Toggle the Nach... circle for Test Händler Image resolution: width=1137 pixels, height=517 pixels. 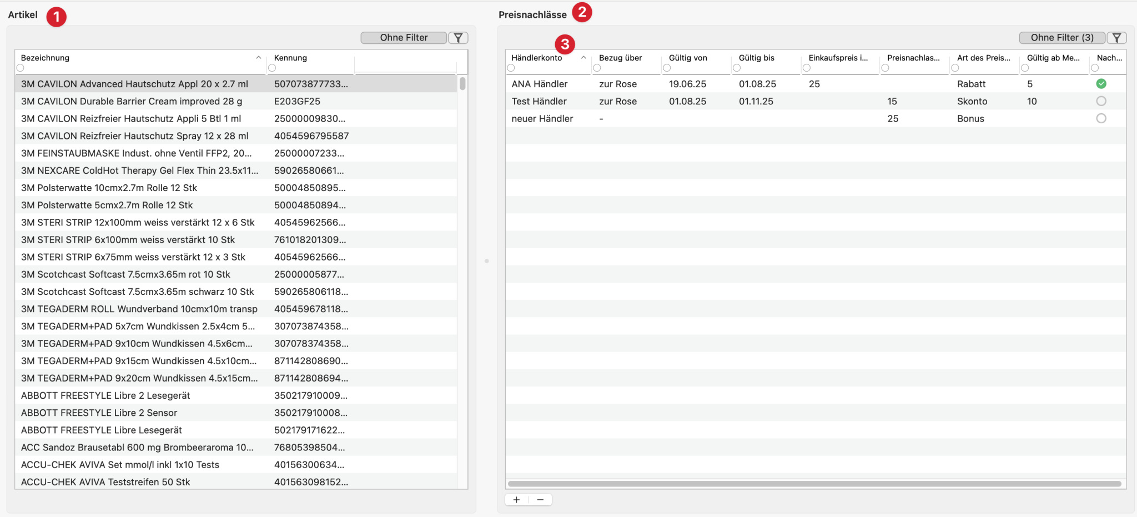tap(1101, 101)
